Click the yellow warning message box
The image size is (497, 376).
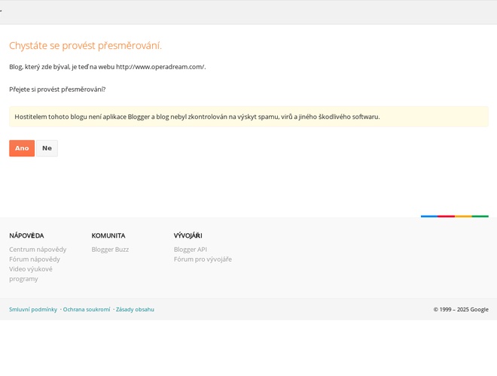(248, 117)
